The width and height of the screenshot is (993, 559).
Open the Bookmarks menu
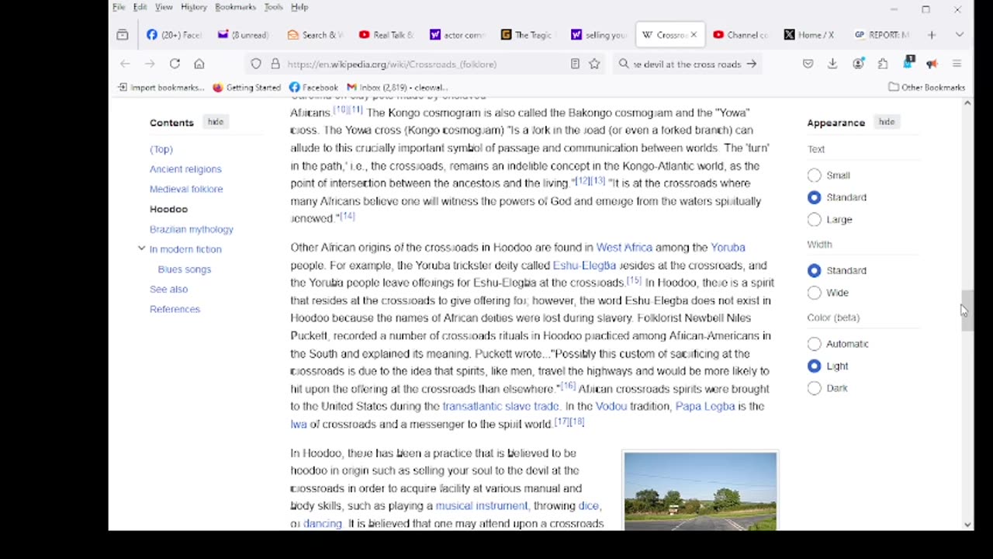pos(235,7)
